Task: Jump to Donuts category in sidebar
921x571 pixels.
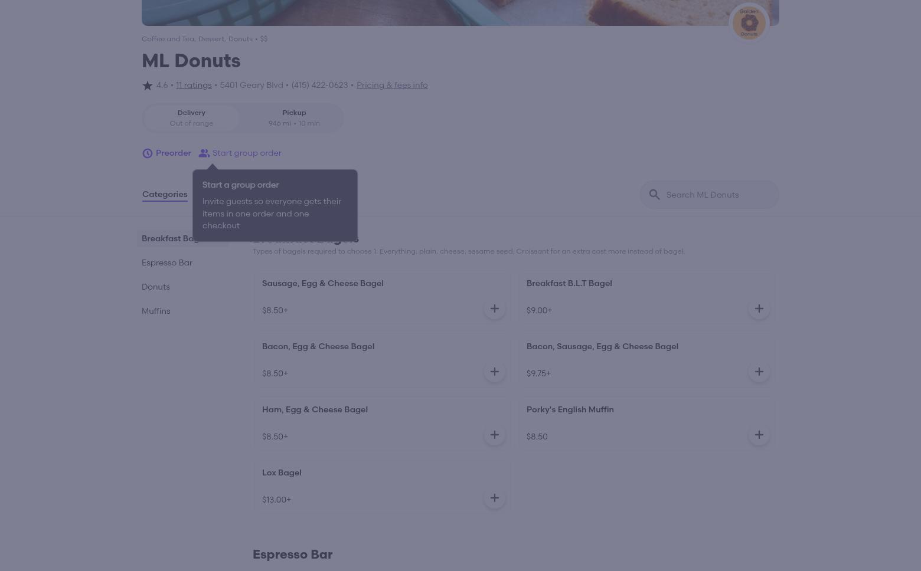Action: click(156, 287)
